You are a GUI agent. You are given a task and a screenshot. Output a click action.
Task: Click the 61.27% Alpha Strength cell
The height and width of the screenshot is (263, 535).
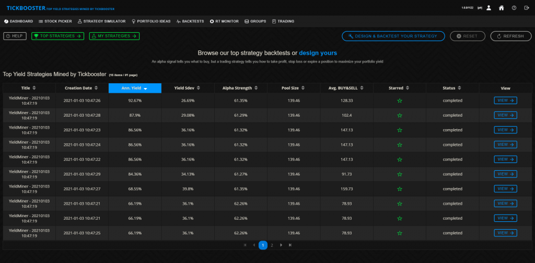coord(241,174)
